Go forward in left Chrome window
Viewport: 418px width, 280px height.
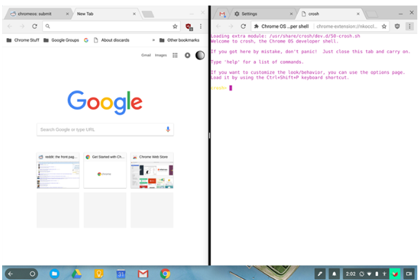[x=22, y=26]
